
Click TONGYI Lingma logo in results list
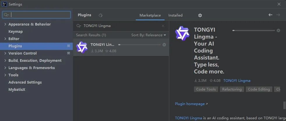point(82,47)
